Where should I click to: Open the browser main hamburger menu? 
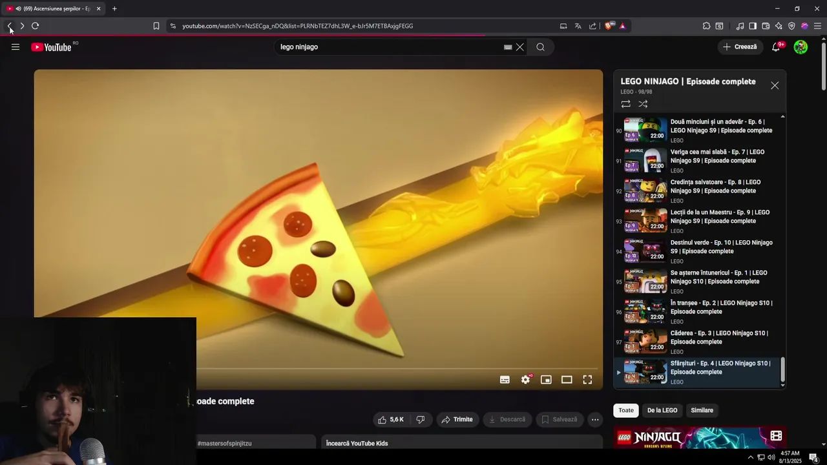point(817,26)
